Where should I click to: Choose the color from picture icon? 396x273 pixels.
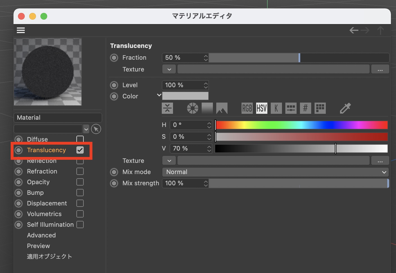(222, 108)
